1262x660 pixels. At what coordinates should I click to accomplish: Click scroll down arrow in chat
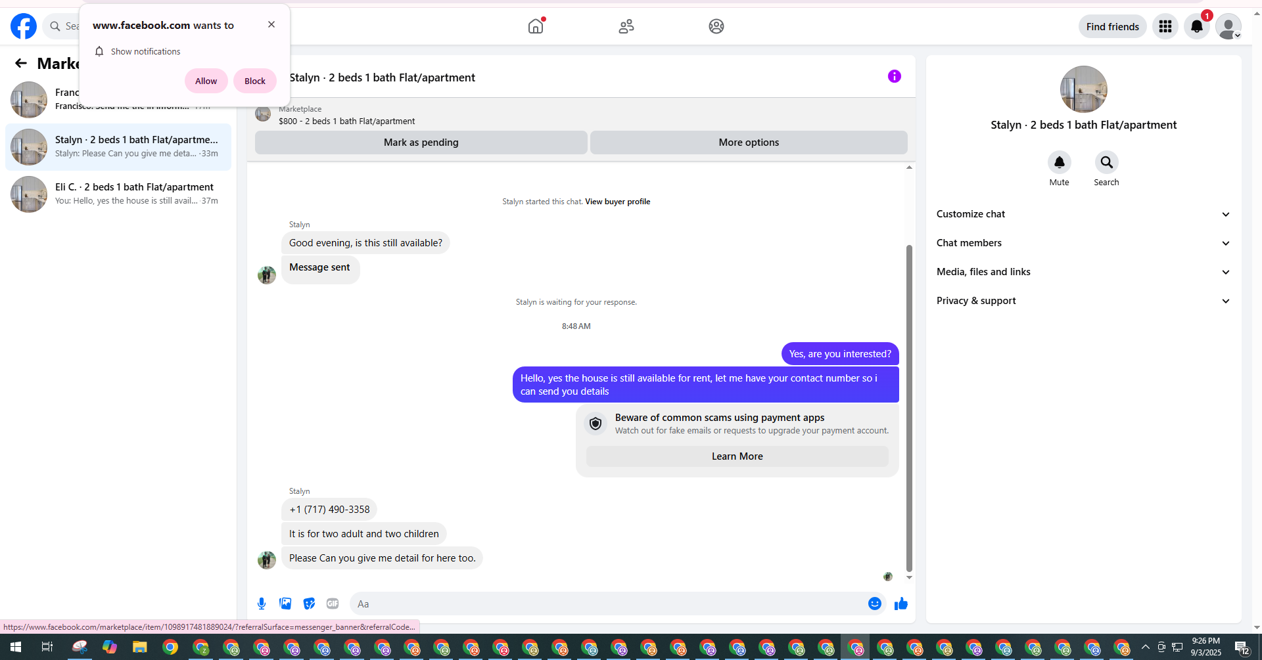coord(909,577)
